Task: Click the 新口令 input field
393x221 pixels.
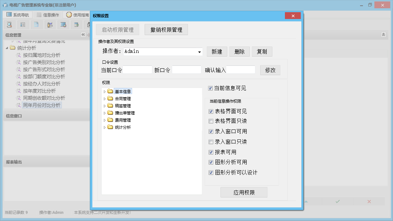Action: pyautogui.click(x=186, y=70)
